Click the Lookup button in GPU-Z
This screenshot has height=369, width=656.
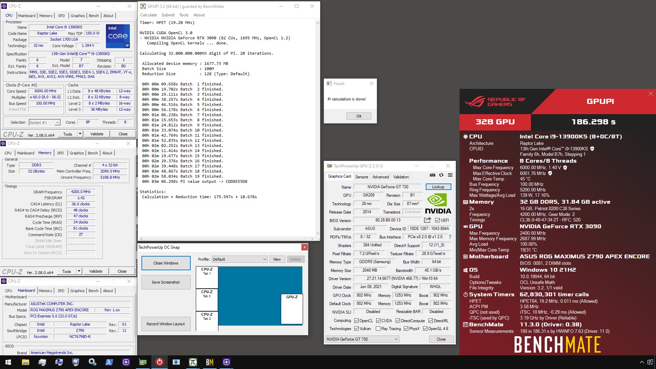tap(438, 187)
